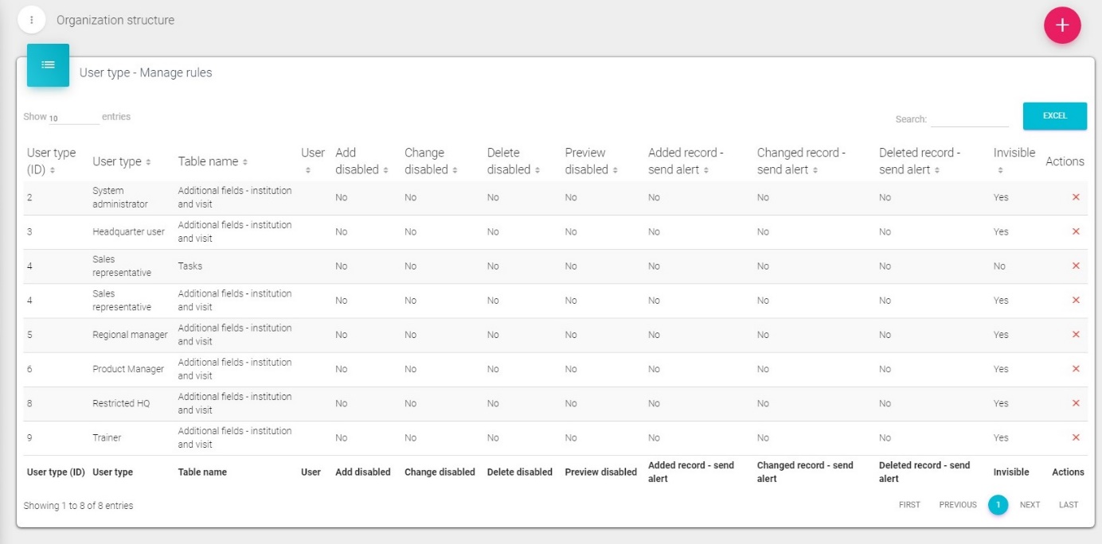This screenshot has width=1102, height=544.
Task: Sort by Invisible column header
Action: pos(1014,160)
